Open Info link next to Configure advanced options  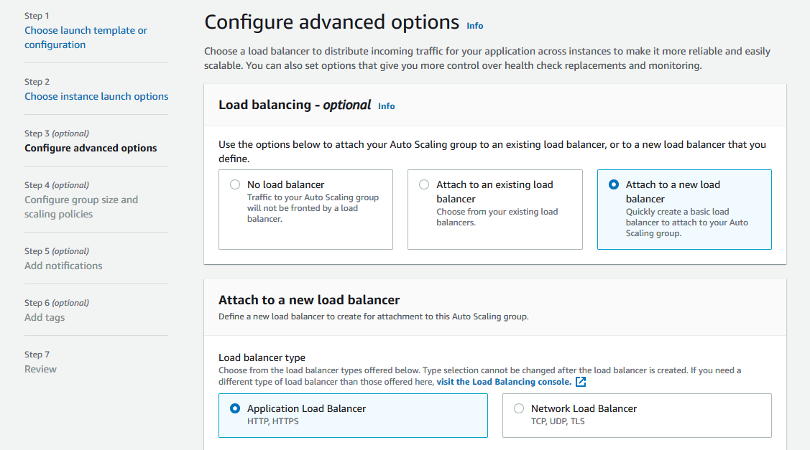pos(474,26)
